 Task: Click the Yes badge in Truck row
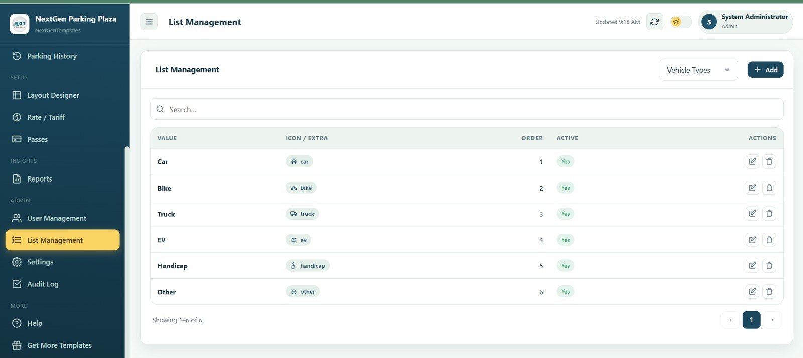coord(565,214)
